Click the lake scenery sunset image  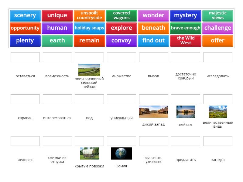pos(186,112)
